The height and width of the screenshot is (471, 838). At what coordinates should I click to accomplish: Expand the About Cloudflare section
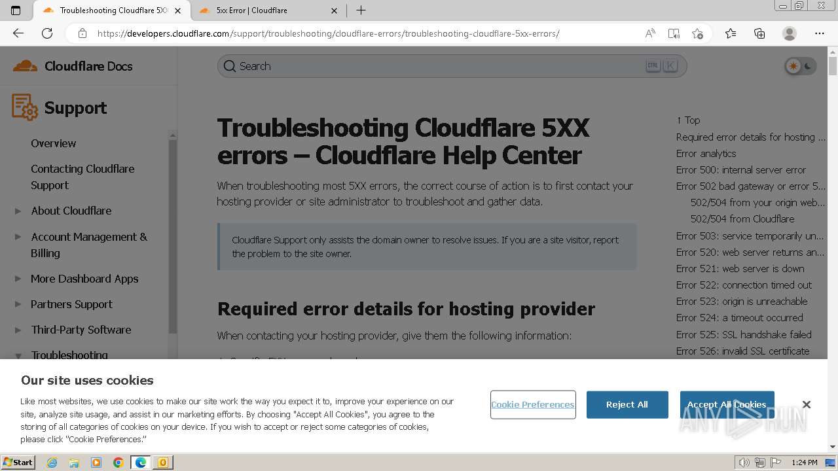pos(18,211)
